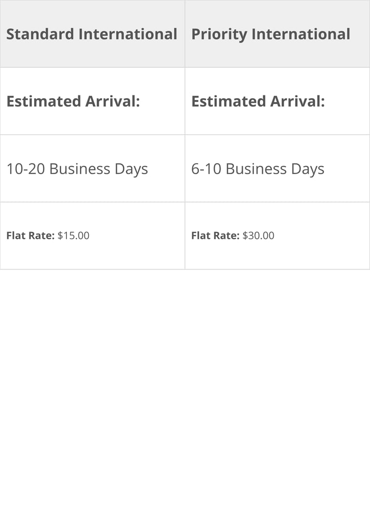The height and width of the screenshot is (517, 370).
Task: Click the word Priority in the header
Action: click(x=219, y=34)
